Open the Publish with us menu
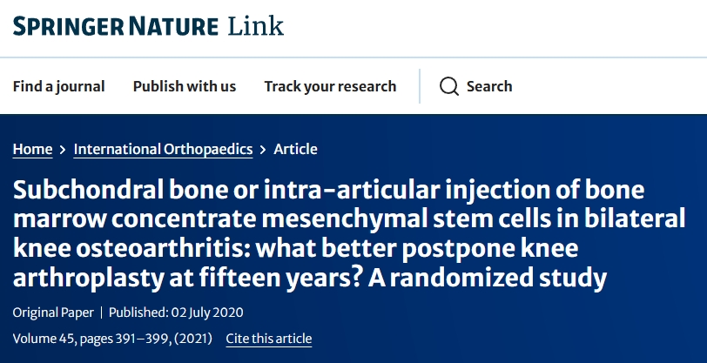 pyautogui.click(x=185, y=86)
